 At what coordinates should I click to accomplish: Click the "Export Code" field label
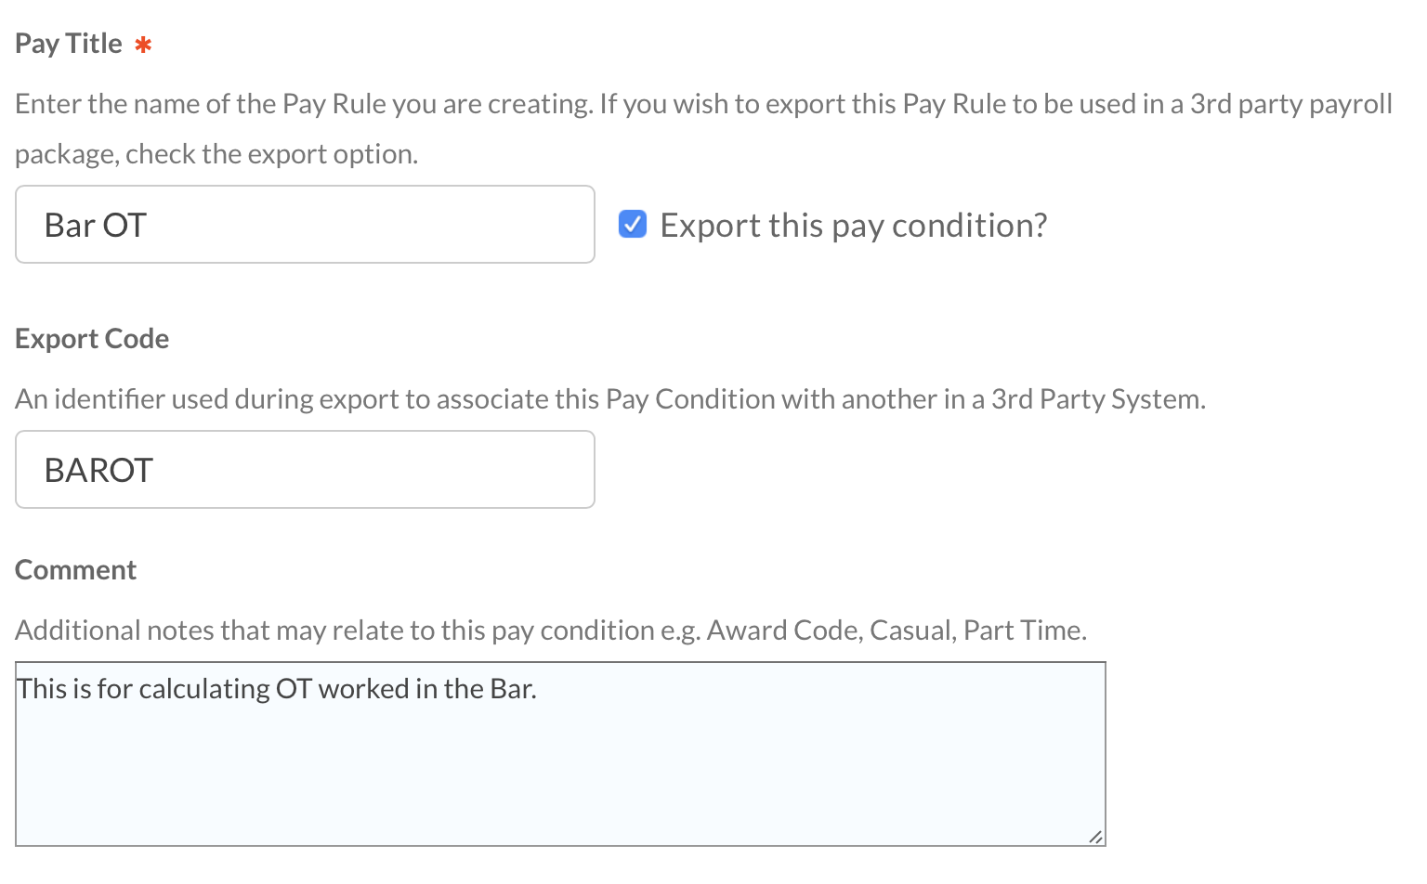[92, 339]
